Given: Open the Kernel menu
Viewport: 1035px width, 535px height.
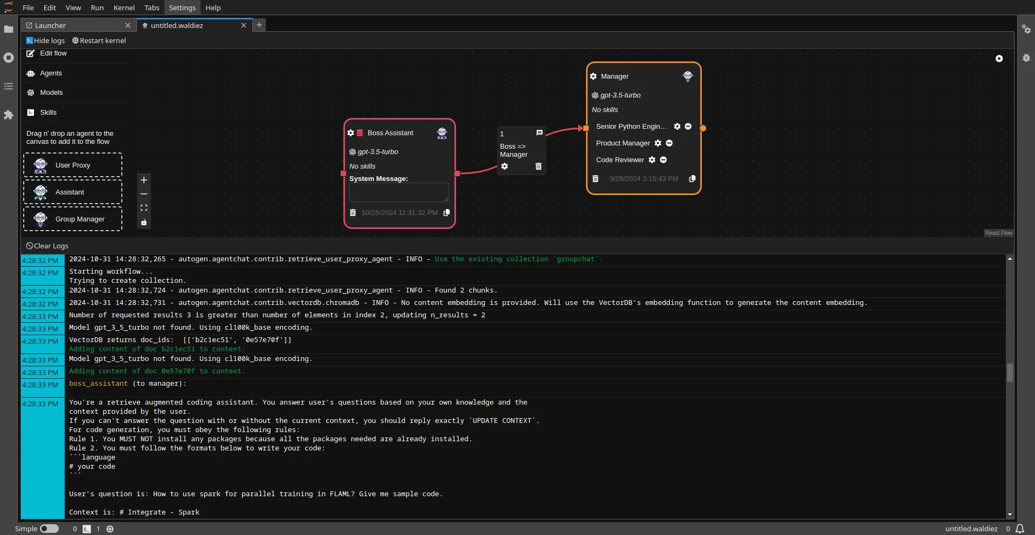Looking at the screenshot, I should pos(124,8).
